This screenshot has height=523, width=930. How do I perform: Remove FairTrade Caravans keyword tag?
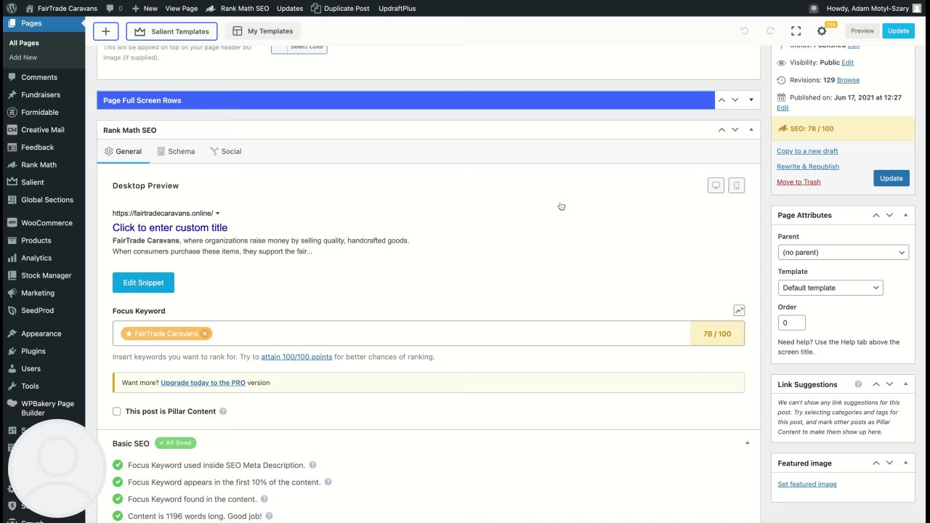(x=205, y=333)
